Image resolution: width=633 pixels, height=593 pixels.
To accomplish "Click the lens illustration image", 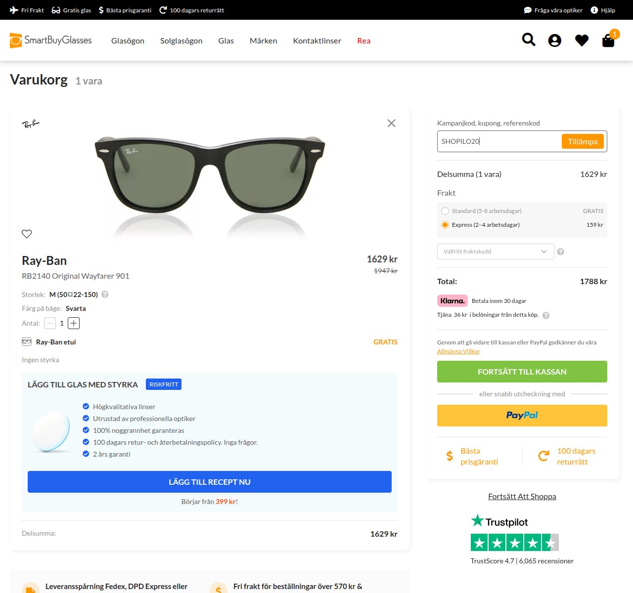I will click(51, 431).
